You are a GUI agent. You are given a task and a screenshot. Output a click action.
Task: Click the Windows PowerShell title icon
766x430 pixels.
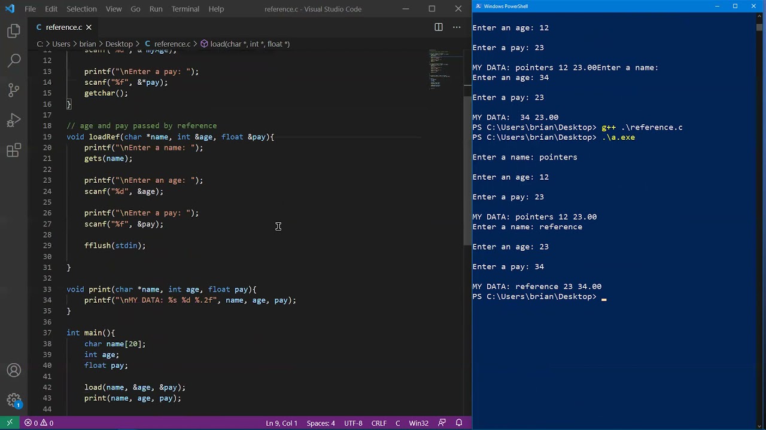tap(478, 6)
